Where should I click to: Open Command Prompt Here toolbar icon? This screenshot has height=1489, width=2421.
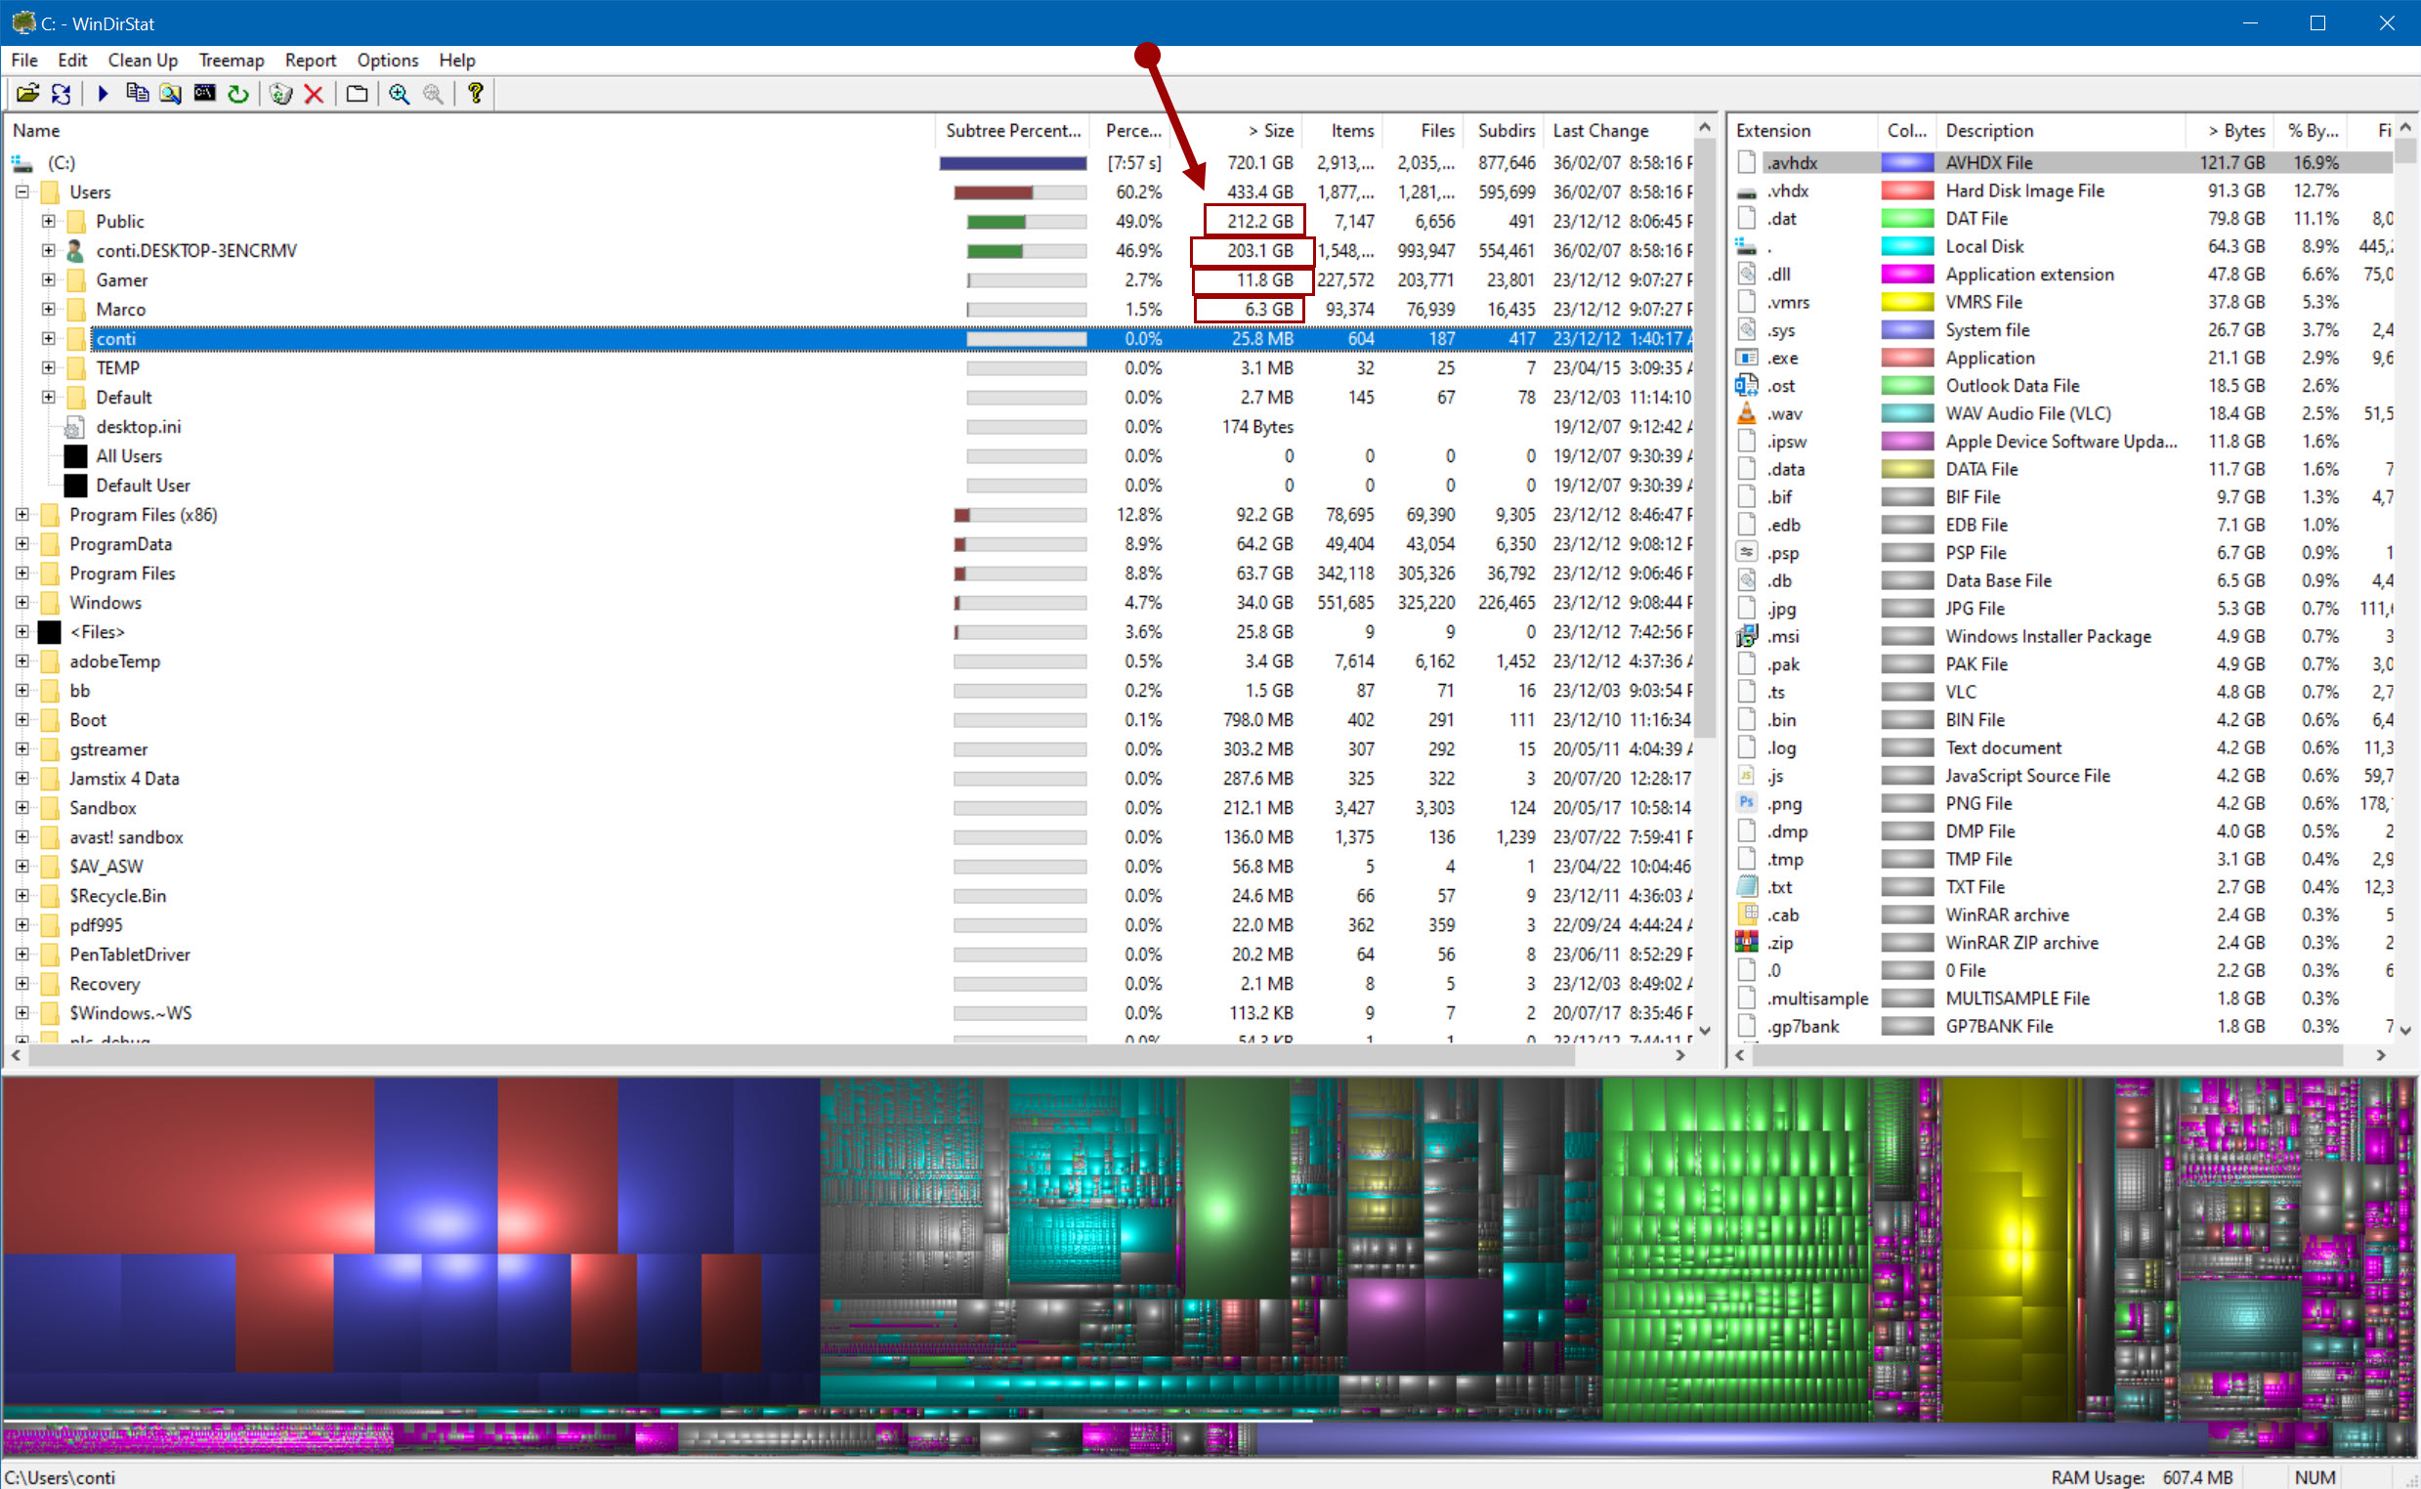click(x=204, y=94)
